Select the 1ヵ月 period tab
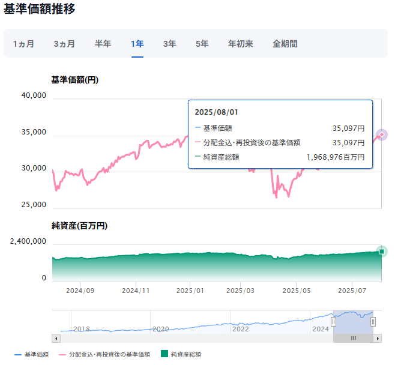Image resolution: width=398 pixels, height=365 pixels. [x=23, y=44]
